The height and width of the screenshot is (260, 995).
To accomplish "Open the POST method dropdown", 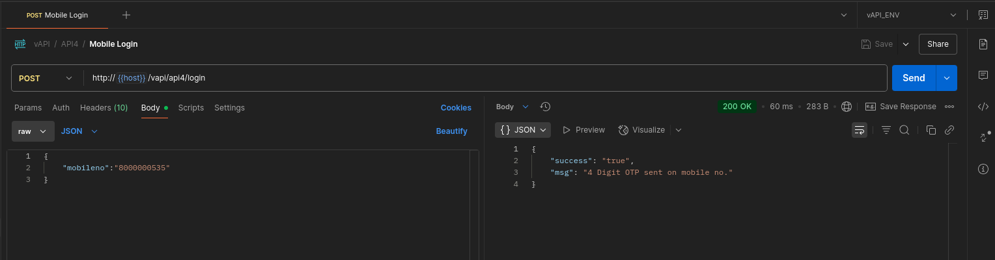I will 46,78.
